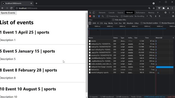This screenshot has width=175, height=98.
Task: Filter requests by JS
Action: coord(98,23)
